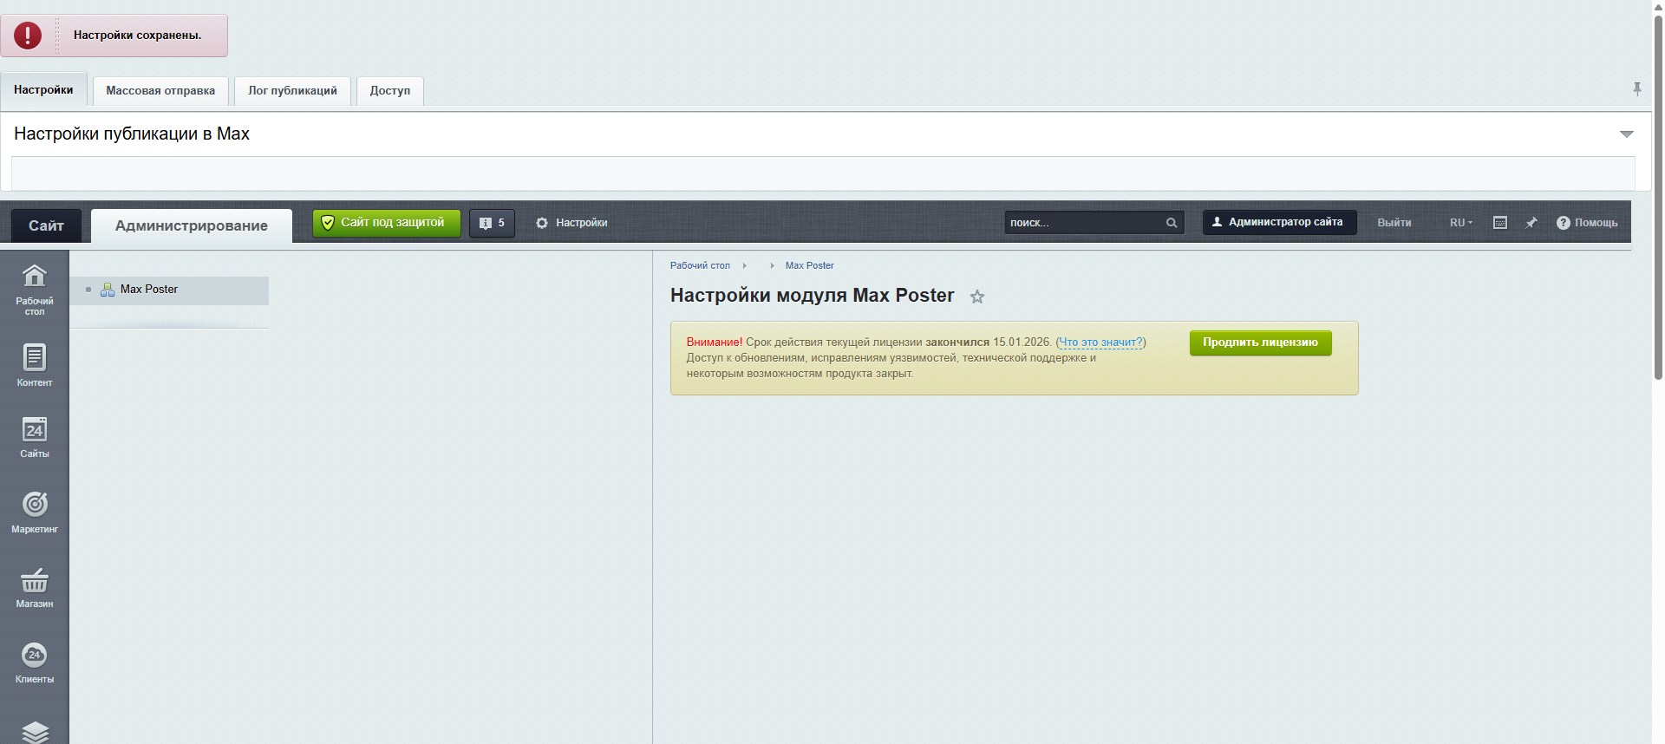Click the Max Poster breadcrumb link
This screenshot has width=1665, height=744.
click(809, 265)
